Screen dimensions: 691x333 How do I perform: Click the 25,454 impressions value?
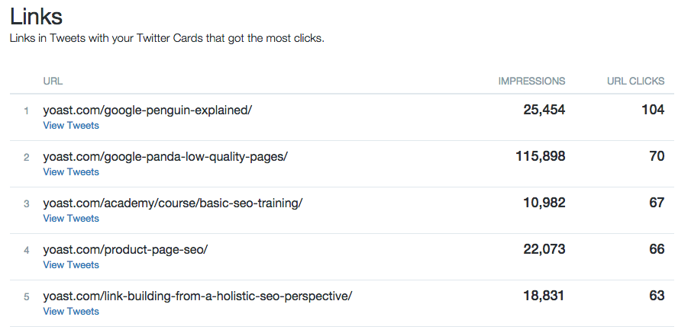pyautogui.click(x=544, y=110)
